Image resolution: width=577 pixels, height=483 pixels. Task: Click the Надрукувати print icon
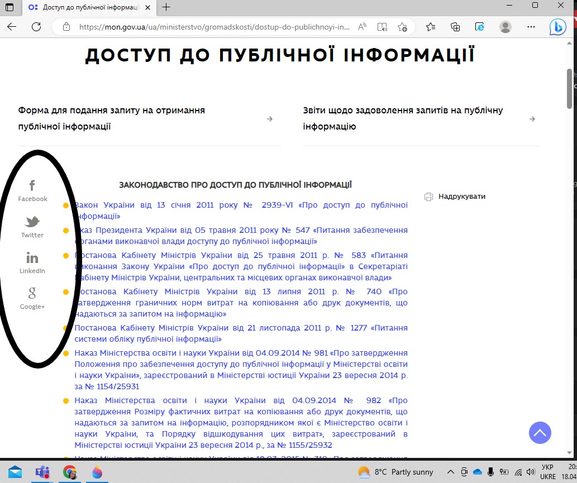428,197
